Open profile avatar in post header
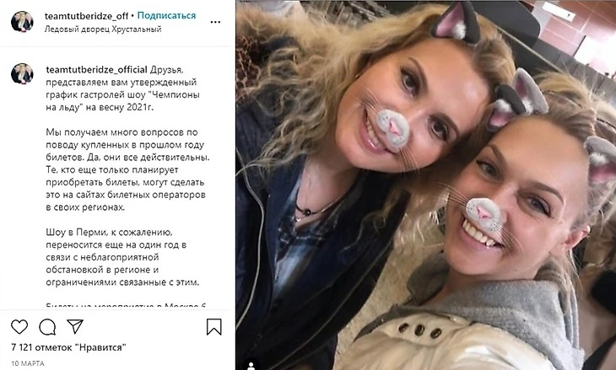Image resolution: width=616 pixels, height=370 pixels. pos(22,22)
